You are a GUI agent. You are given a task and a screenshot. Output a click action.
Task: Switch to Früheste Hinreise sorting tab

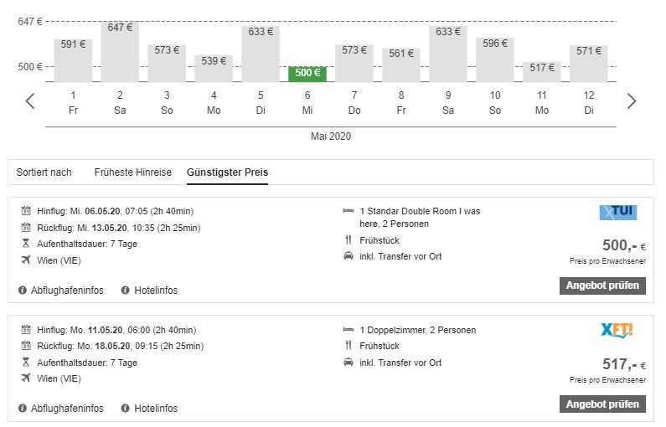pyautogui.click(x=132, y=172)
